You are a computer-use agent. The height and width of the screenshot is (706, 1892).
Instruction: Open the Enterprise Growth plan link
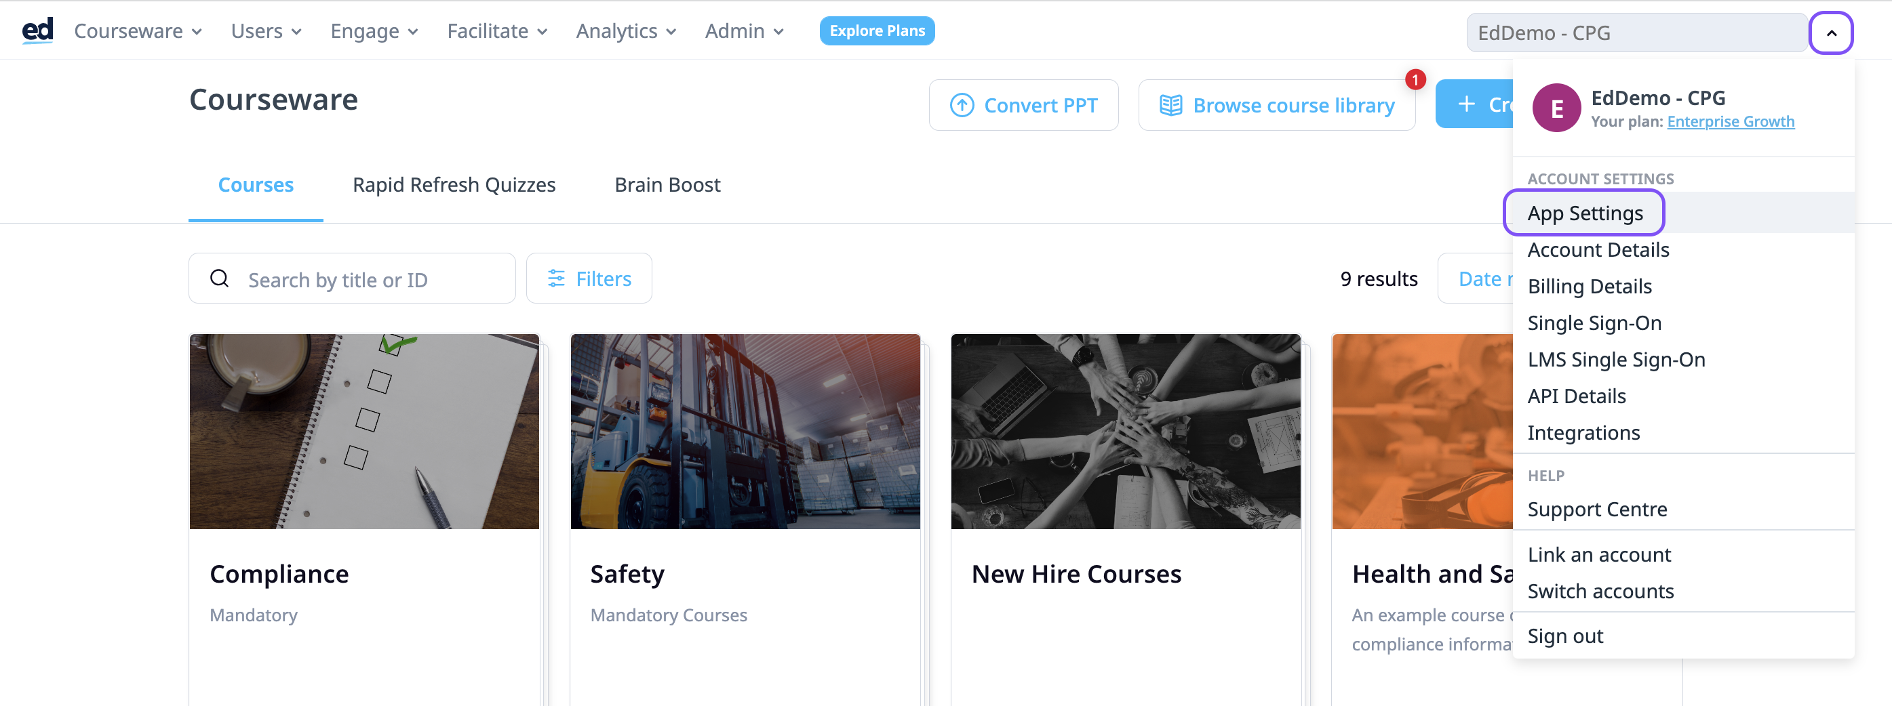point(1731,122)
